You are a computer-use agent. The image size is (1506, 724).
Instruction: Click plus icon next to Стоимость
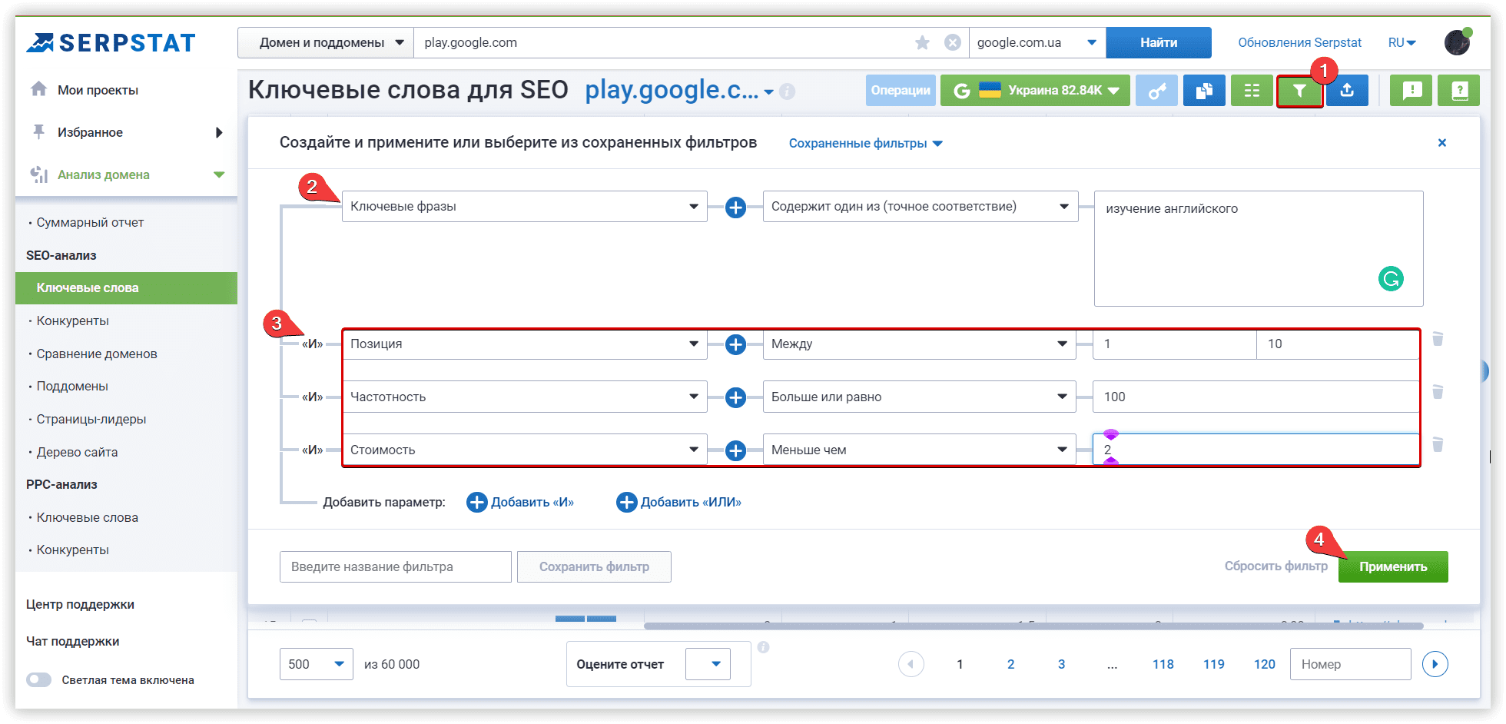[x=735, y=450]
